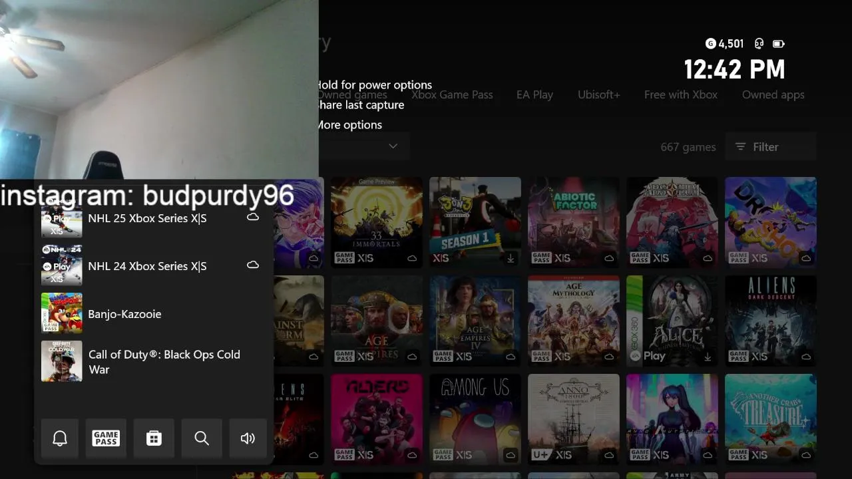
Task: Launch NHL 24 Xbox Series X|S from guide
Action: pyautogui.click(x=154, y=265)
